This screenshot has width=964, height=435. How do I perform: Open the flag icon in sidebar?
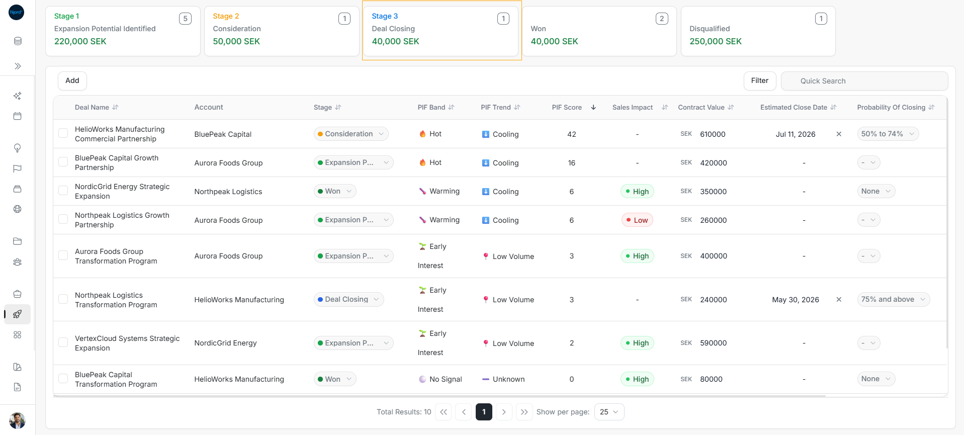pyautogui.click(x=18, y=168)
